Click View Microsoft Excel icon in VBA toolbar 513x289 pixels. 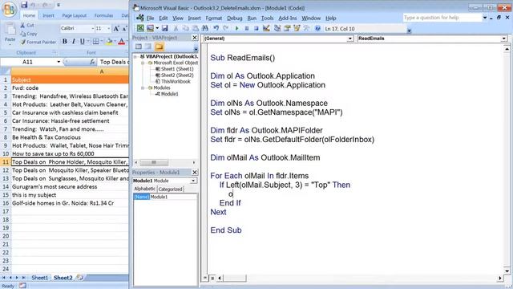(x=140, y=29)
